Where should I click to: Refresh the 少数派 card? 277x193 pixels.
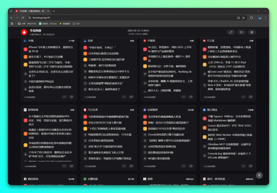pyautogui.click(x=191, y=97)
